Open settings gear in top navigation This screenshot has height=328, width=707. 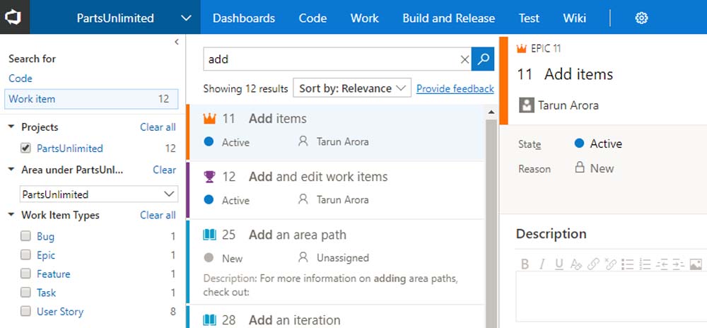click(641, 18)
